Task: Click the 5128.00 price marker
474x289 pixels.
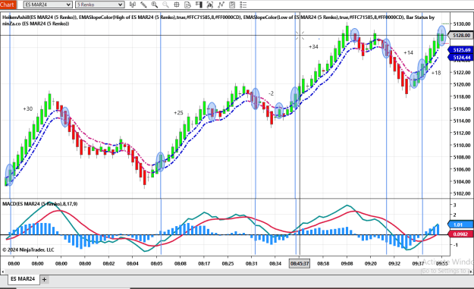Action: [461, 36]
